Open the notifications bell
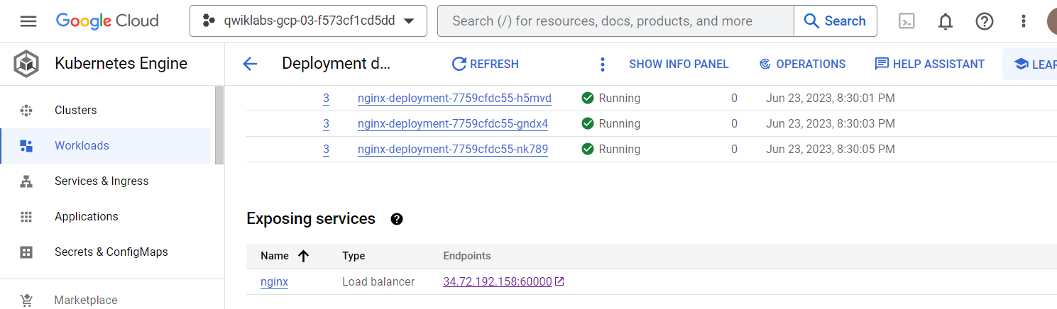The width and height of the screenshot is (1057, 309). pos(946,21)
